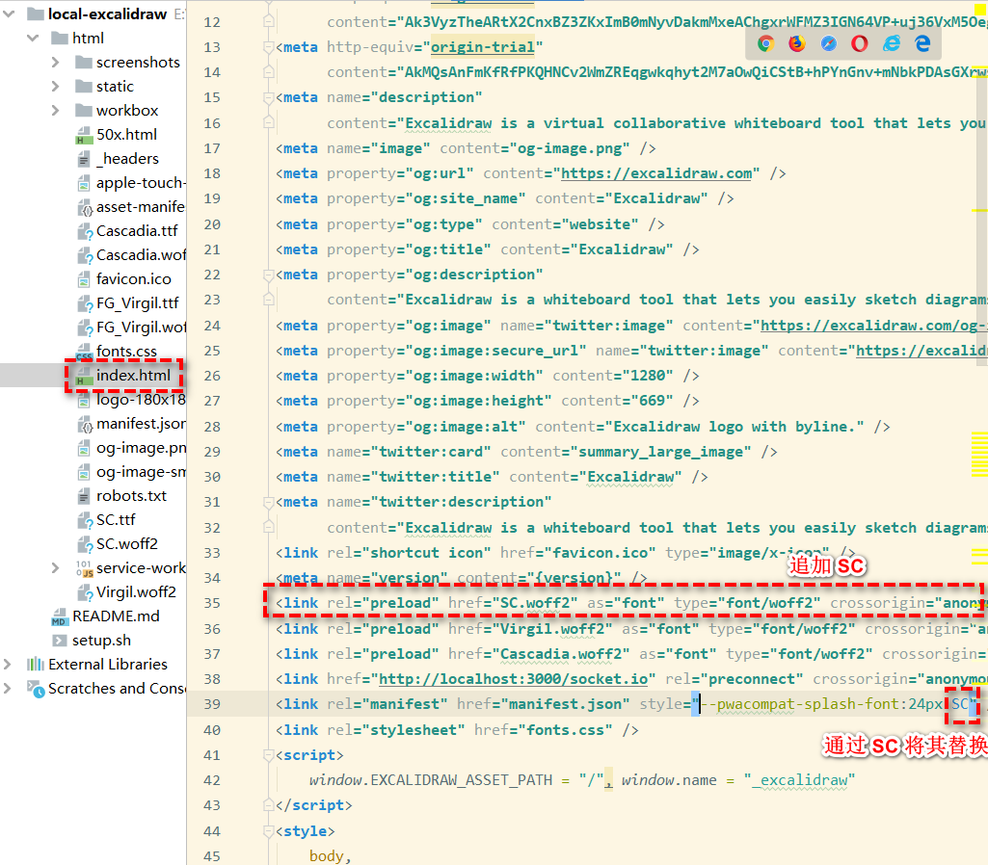
Task: Collapse the local-excalidraw project root
Action: pos(9,13)
